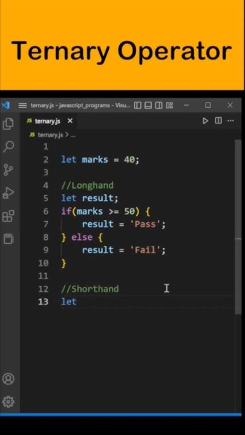245x435 pixels.
Task: Click the 'let result;' line
Action: pyautogui.click(x=90, y=198)
